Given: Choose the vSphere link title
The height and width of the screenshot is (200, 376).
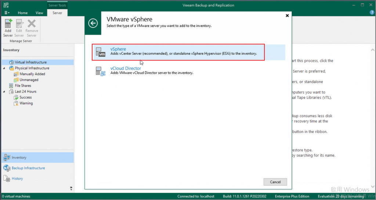Looking at the screenshot, I should pyautogui.click(x=118, y=49).
